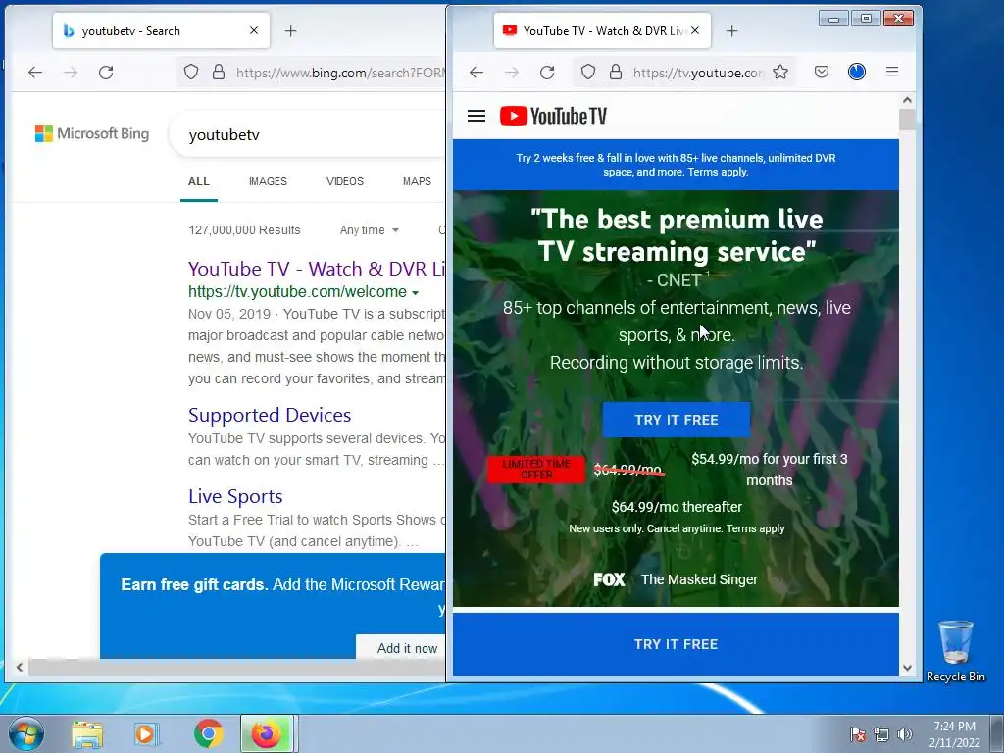Select the YouTube TV browser tab
Screen dimensions: 1004x753
pyautogui.click(x=603, y=30)
